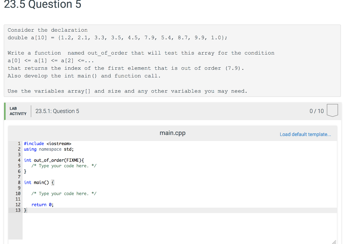The width and height of the screenshot is (345, 244).
Task: Click the main.cpp file title
Action: 172,133
